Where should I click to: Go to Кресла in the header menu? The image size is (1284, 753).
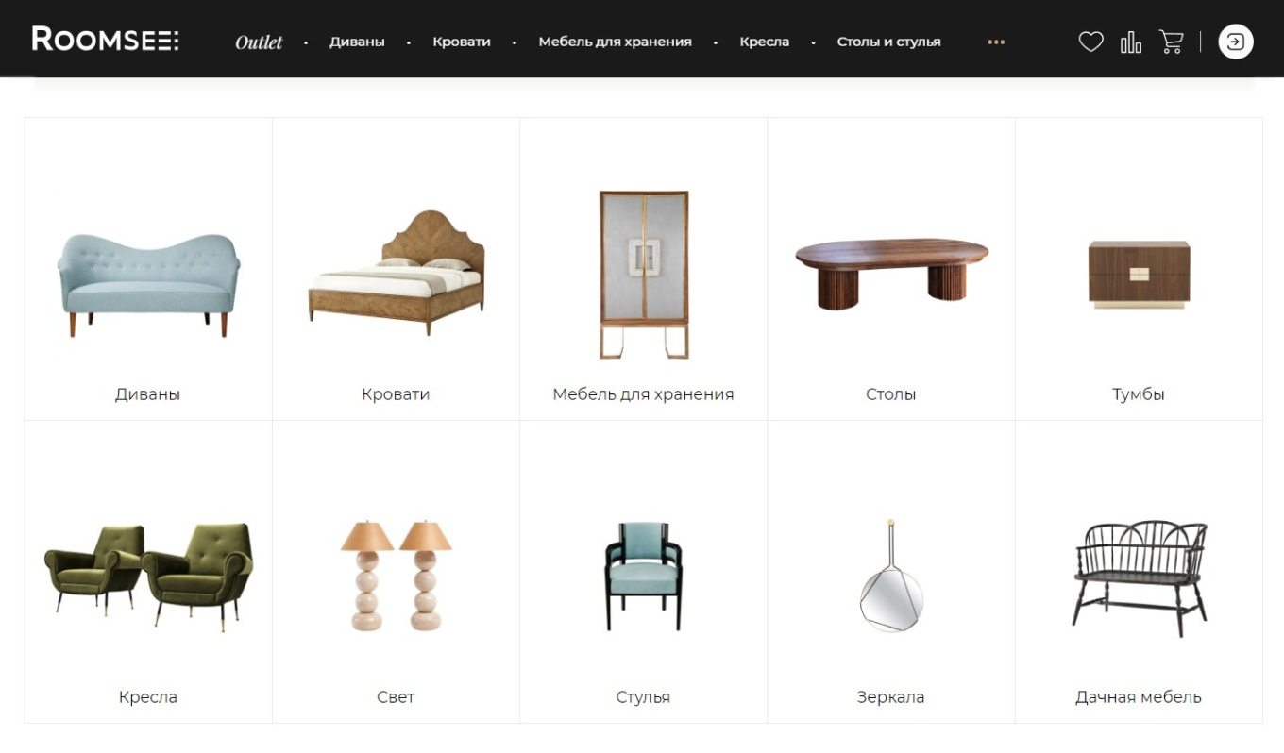765,42
